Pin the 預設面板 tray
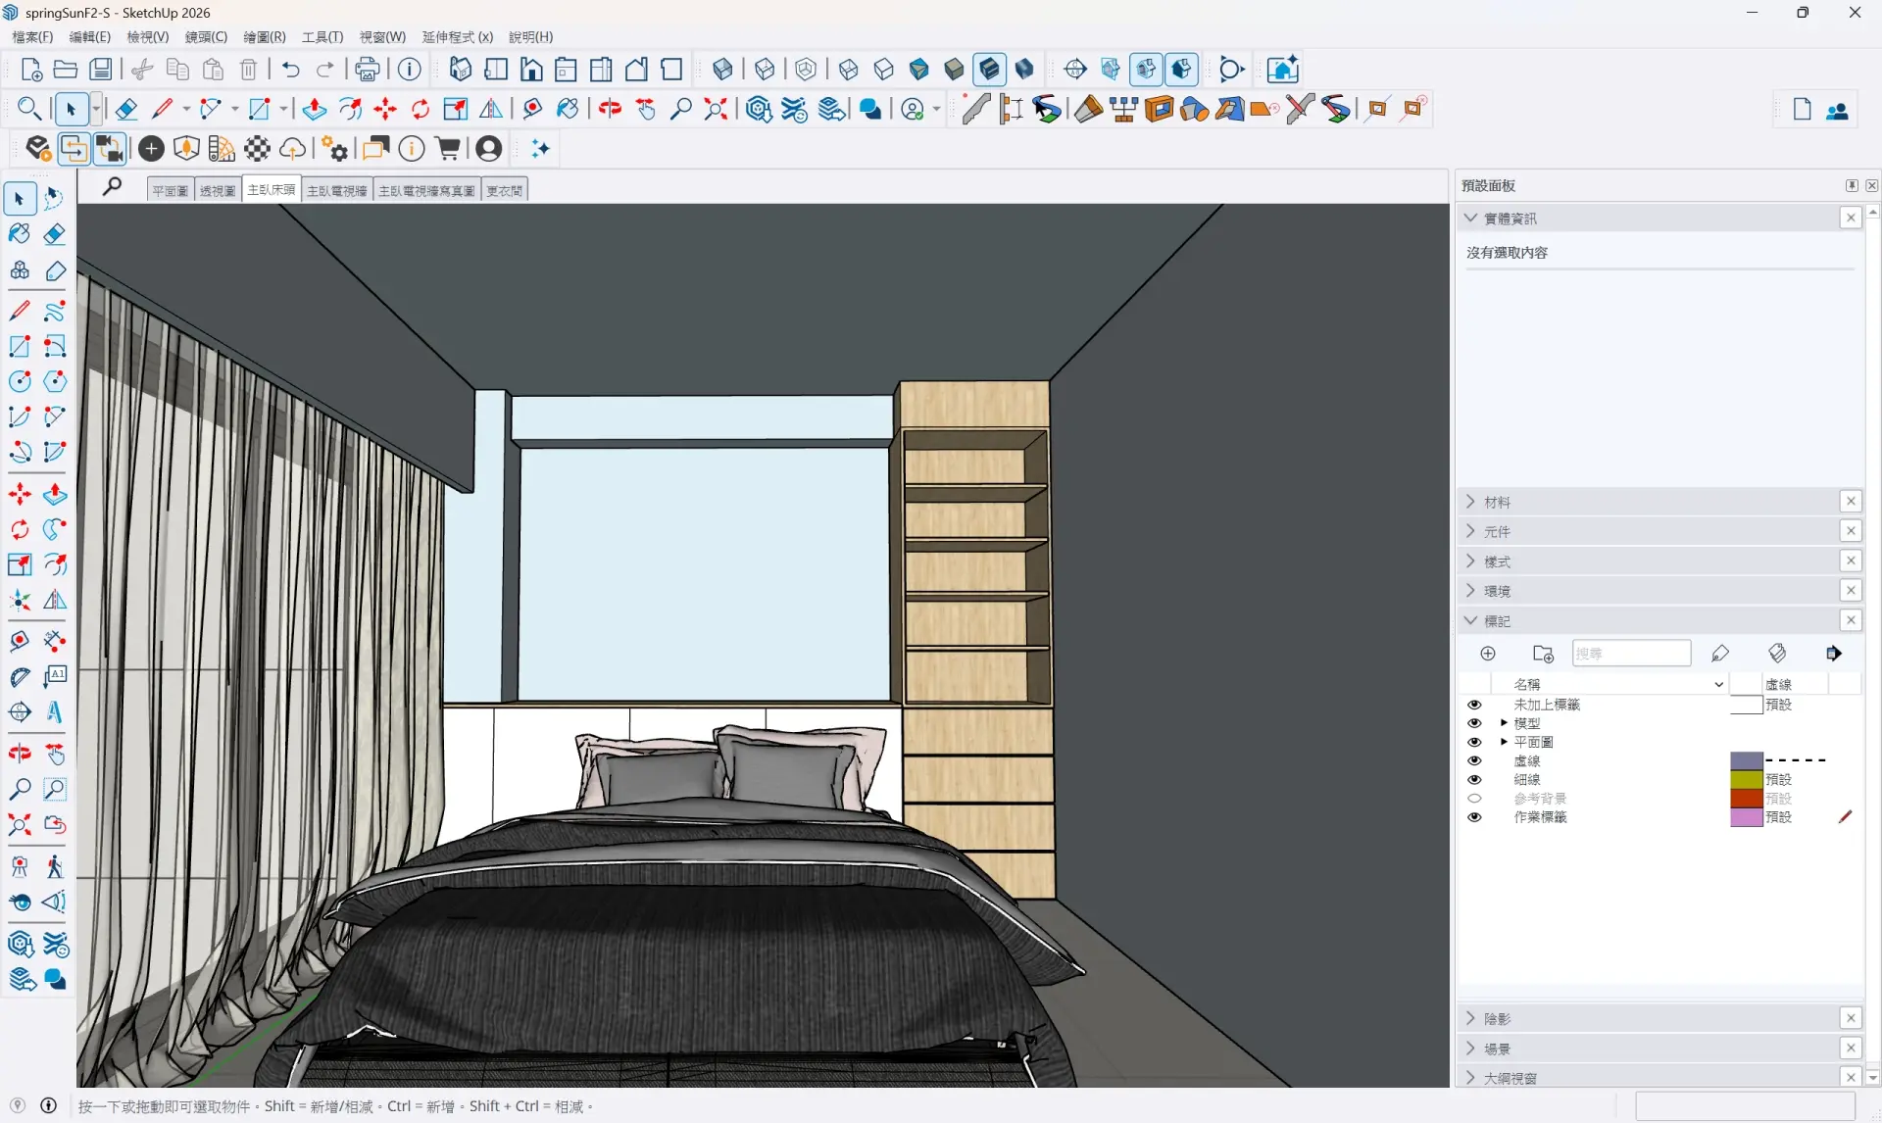The image size is (1882, 1123). pos(1852,185)
